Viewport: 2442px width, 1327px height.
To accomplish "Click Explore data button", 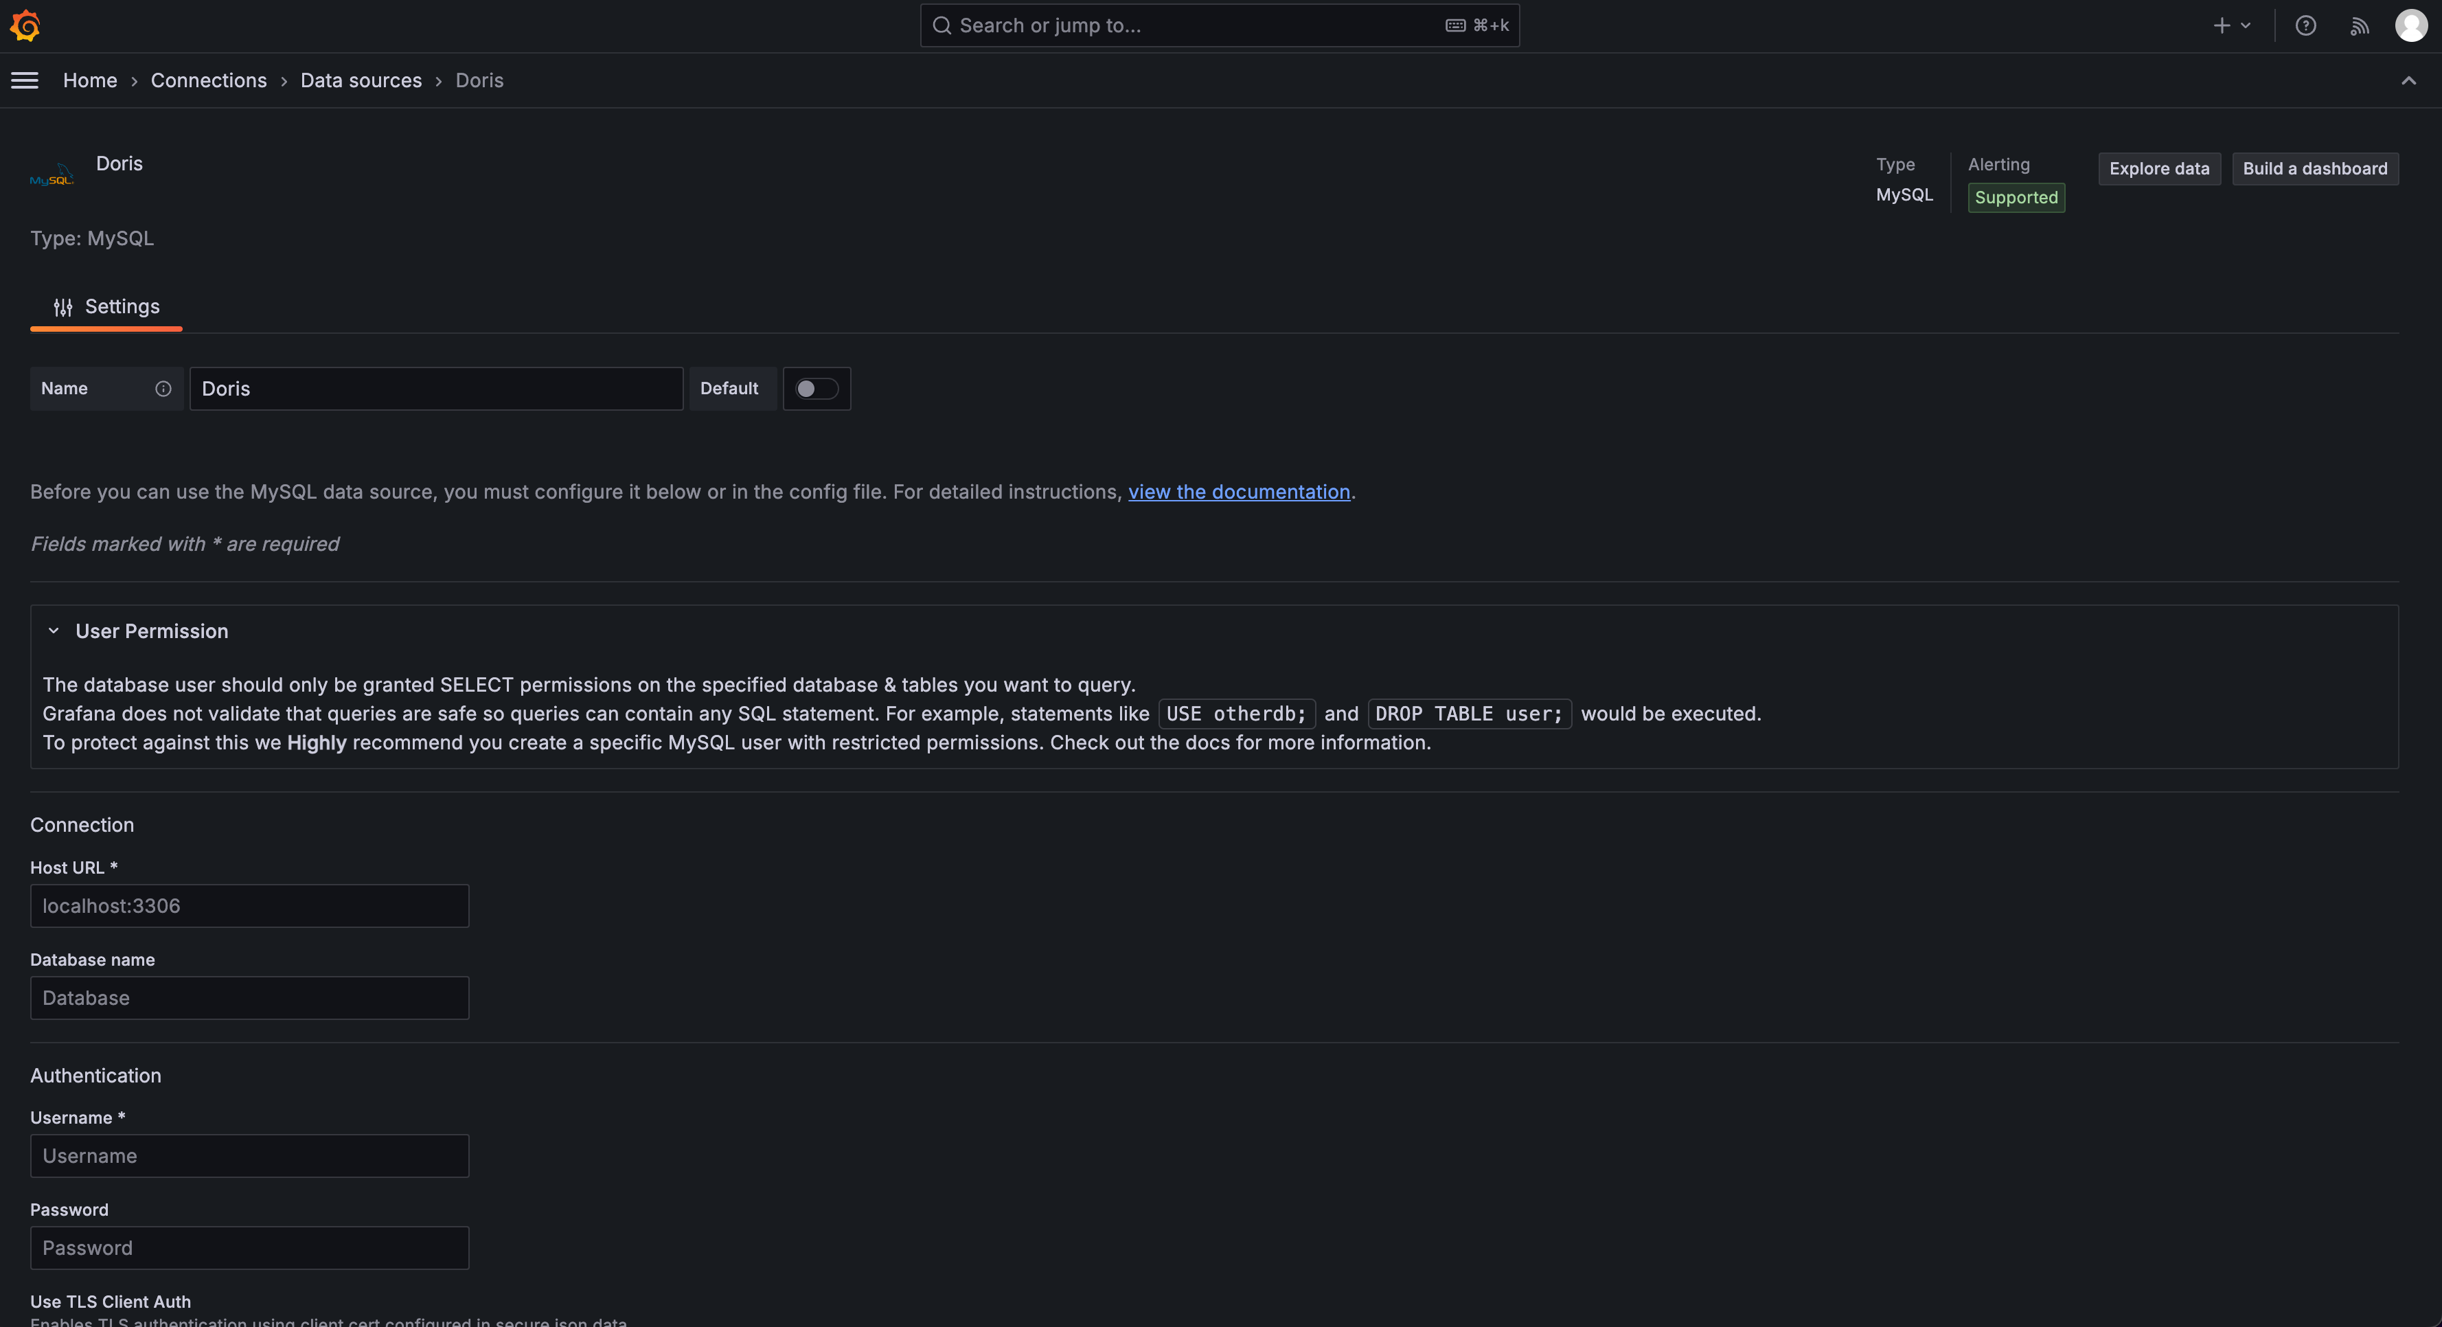I will [x=2158, y=169].
